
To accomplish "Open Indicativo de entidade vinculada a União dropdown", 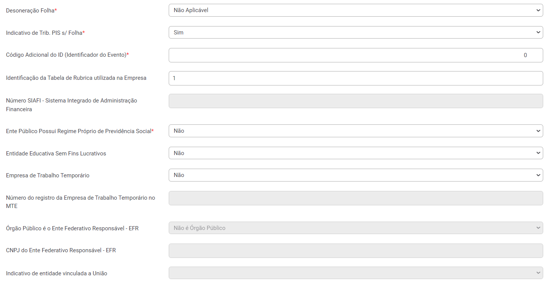I will (356, 273).
